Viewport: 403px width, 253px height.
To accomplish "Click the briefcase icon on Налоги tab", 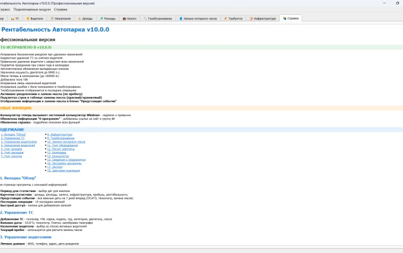I will (124, 19).
